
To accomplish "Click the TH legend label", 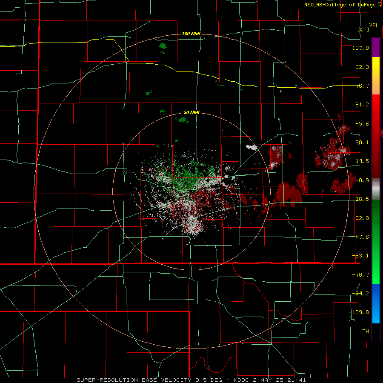I will pyautogui.click(x=366, y=331).
